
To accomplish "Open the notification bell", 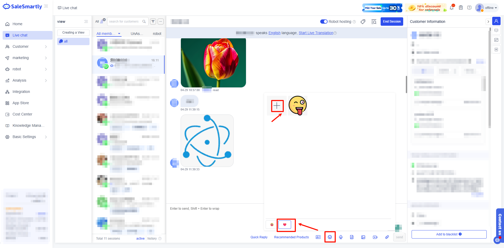I will pyautogui.click(x=451, y=8).
